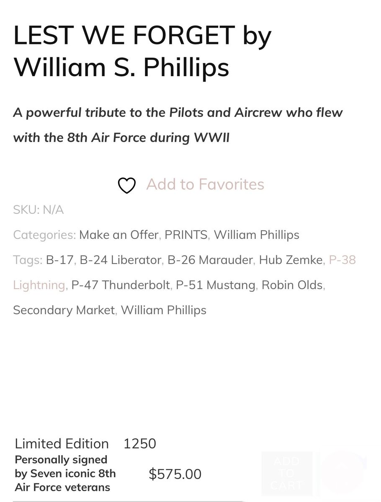Open the PRINTS category link
Viewport: 381px width, 502px height.
coord(186,235)
